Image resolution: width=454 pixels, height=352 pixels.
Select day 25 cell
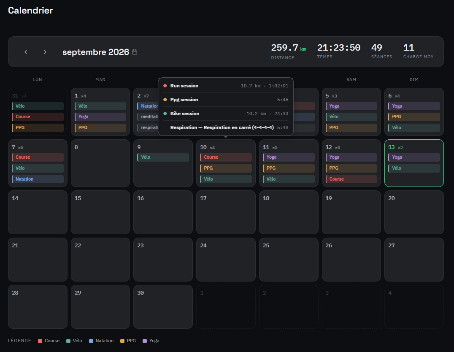pyautogui.click(x=289, y=260)
